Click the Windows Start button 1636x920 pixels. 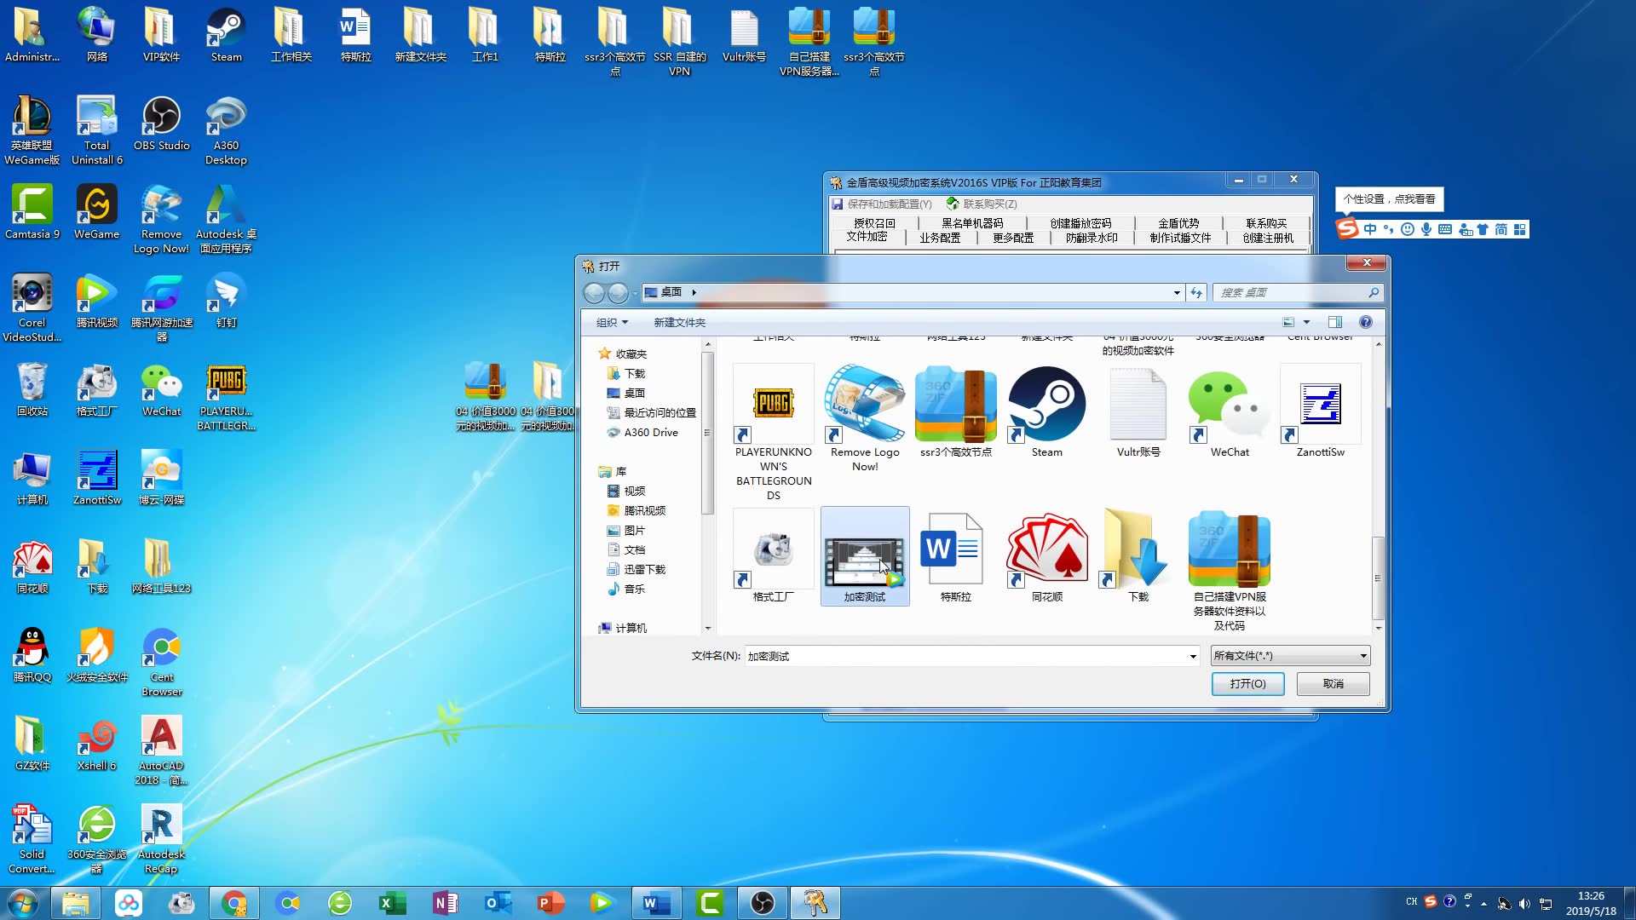coord(23,903)
